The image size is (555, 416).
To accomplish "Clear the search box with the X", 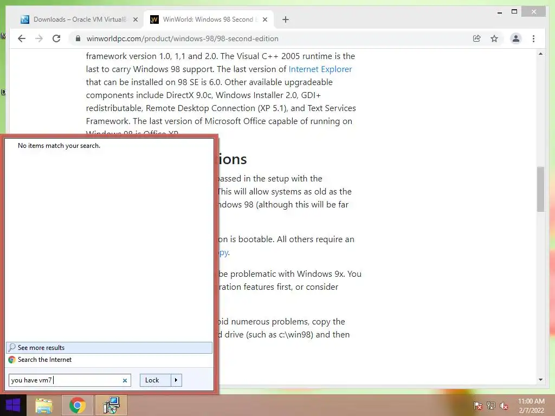I will [x=125, y=380].
